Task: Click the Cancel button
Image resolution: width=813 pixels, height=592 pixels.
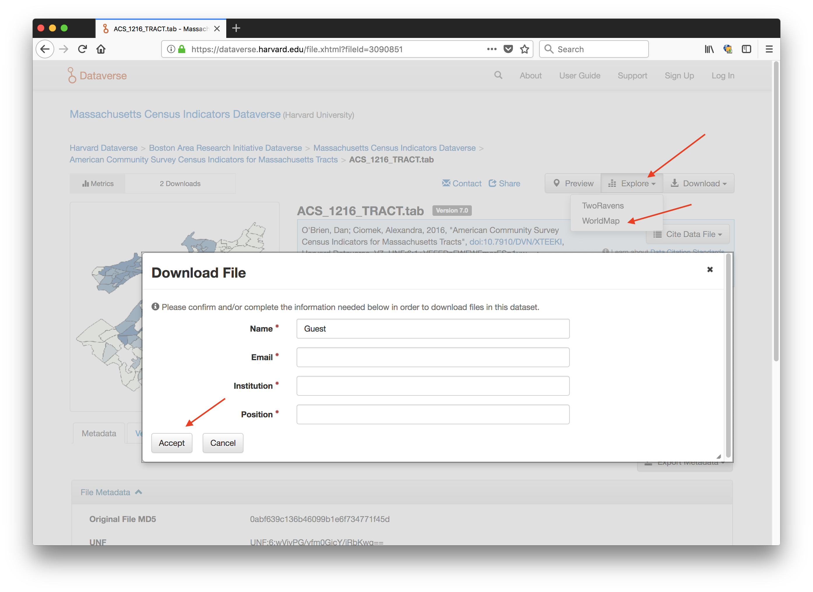Action: pyautogui.click(x=223, y=443)
